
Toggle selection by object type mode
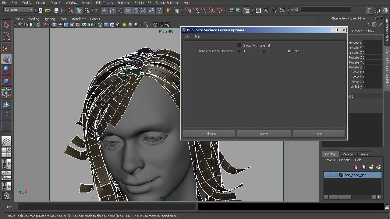pos(79,10)
